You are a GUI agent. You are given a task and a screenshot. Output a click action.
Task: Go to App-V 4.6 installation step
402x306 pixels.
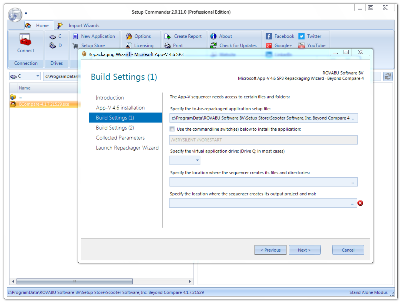click(x=120, y=108)
